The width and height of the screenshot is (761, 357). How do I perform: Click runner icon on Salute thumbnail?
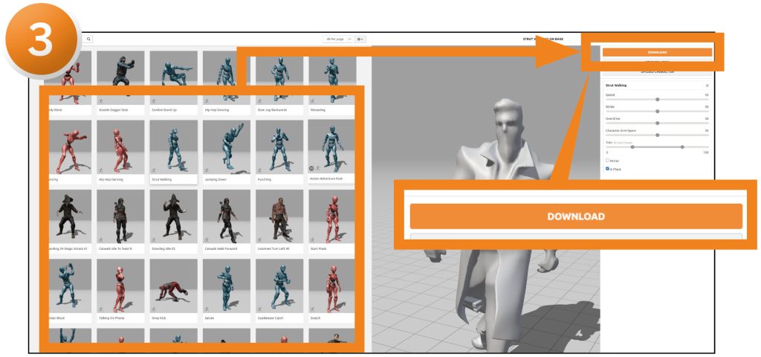[x=207, y=309]
